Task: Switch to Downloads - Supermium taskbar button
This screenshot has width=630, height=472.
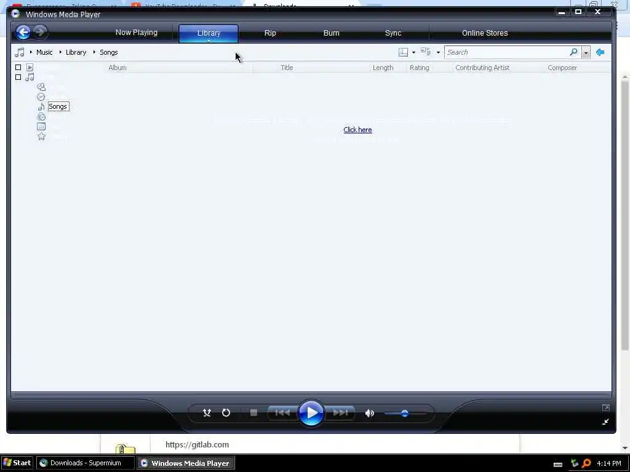Action: coord(85,463)
